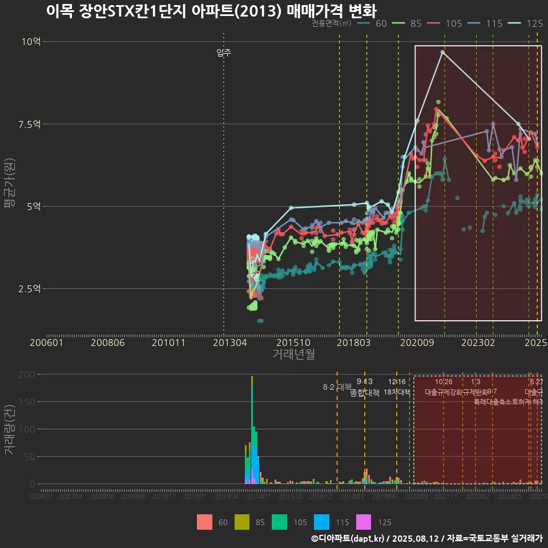
Task: Click the olive 85 swatch in bottom legend
Action: pyautogui.click(x=242, y=522)
